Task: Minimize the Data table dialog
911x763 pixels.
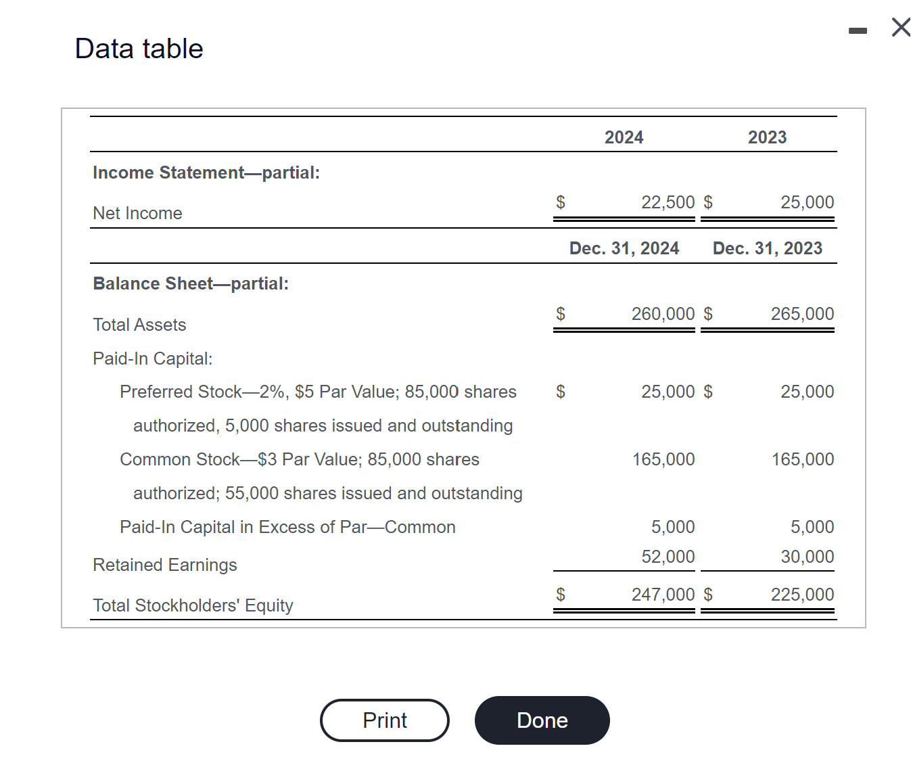Action: click(x=856, y=30)
